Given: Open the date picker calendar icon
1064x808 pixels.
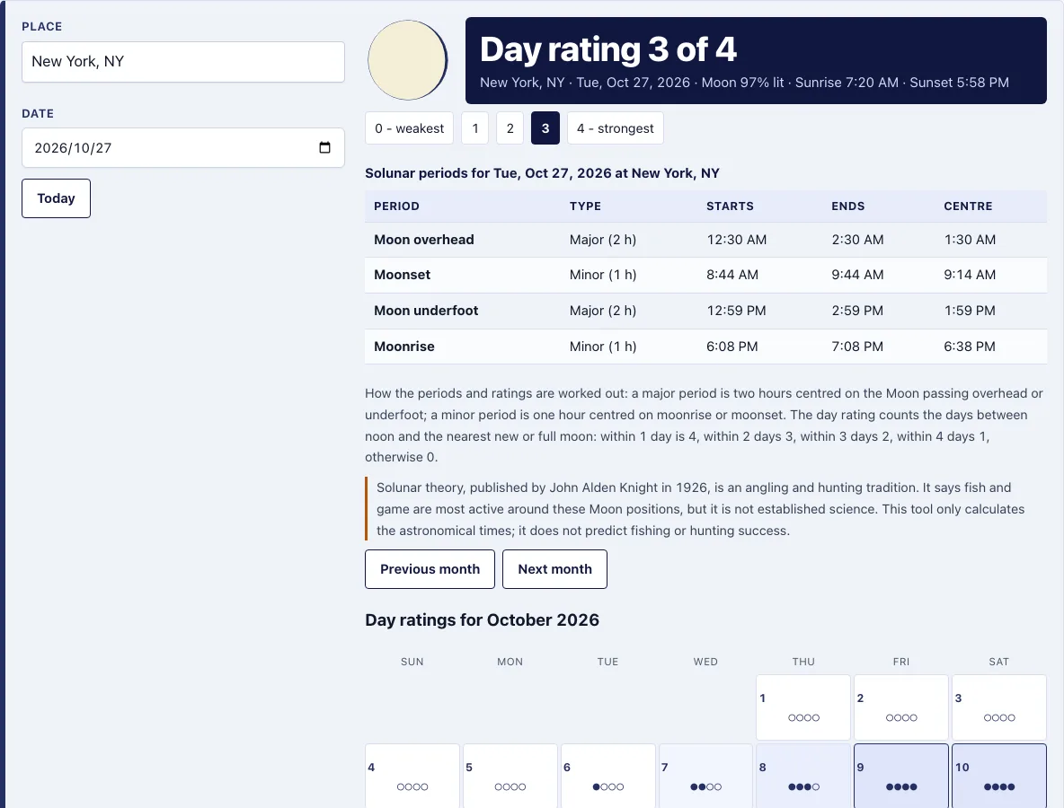Looking at the screenshot, I should 324,148.
